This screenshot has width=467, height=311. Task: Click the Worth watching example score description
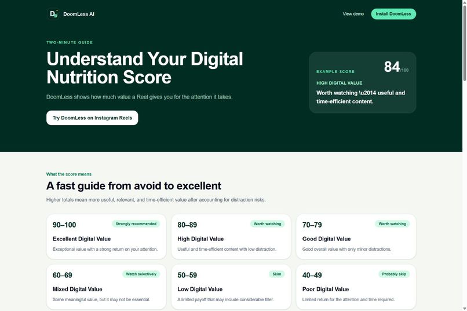(360, 97)
